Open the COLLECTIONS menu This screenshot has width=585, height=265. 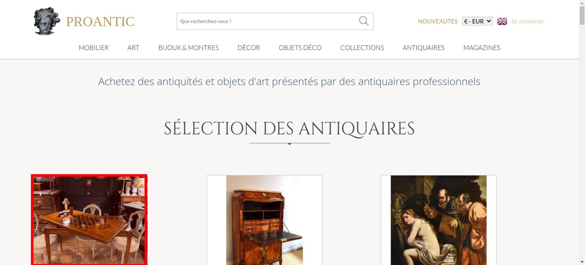[x=362, y=48]
